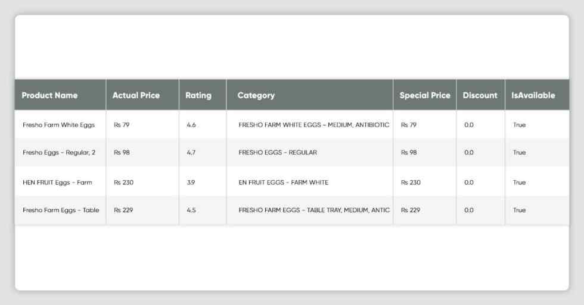Select category 'FRESHO EGGS - REGULAR'
Screen dimensions: 584x305
point(278,152)
